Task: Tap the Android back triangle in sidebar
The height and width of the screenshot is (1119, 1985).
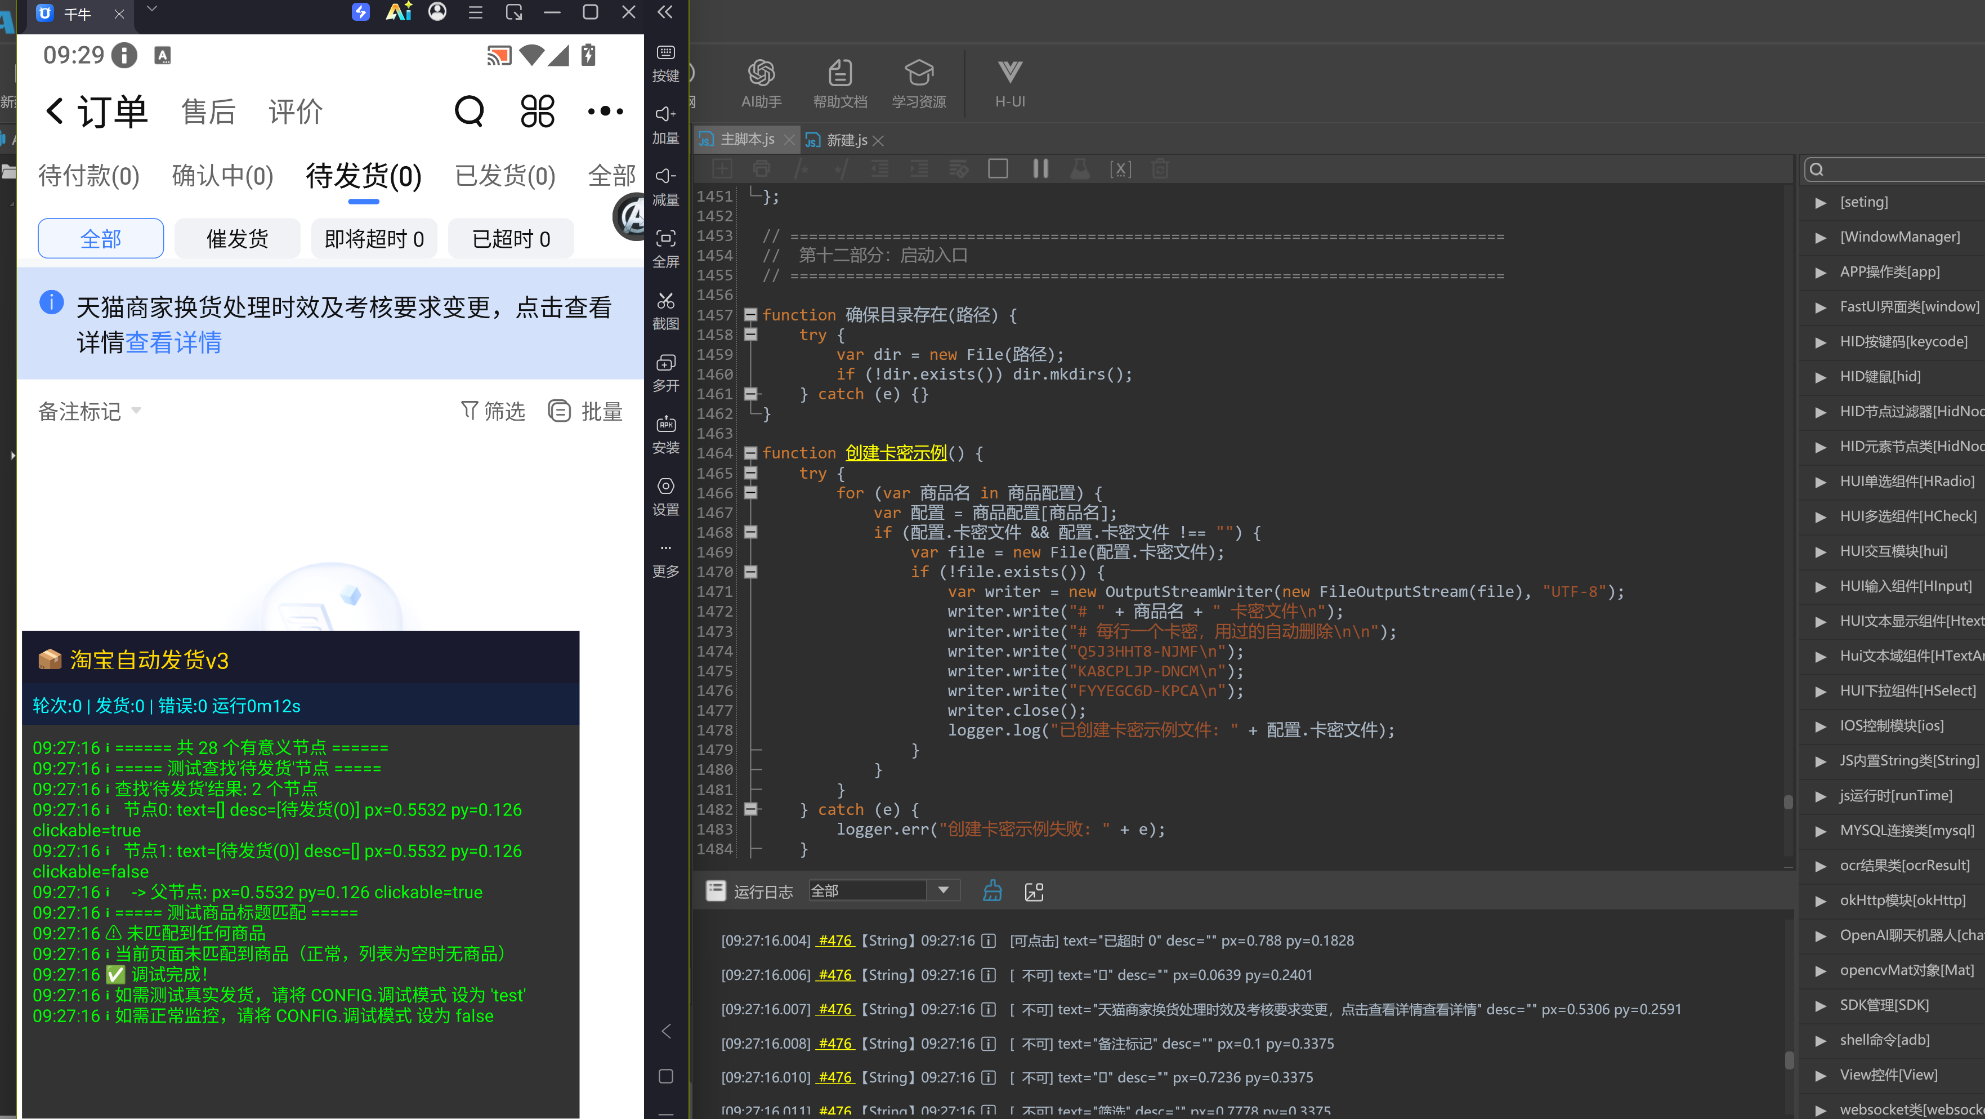Action: [666, 1031]
